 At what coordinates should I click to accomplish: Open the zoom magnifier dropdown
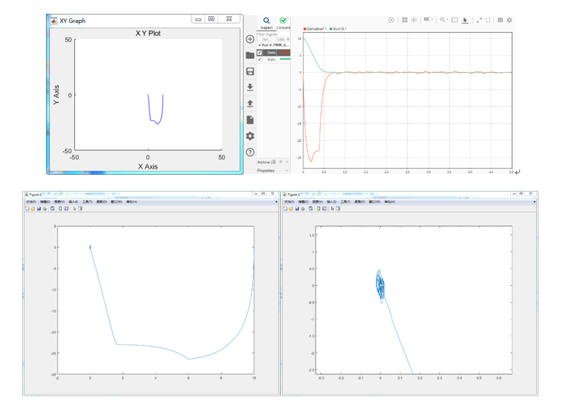[x=444, y=20]
